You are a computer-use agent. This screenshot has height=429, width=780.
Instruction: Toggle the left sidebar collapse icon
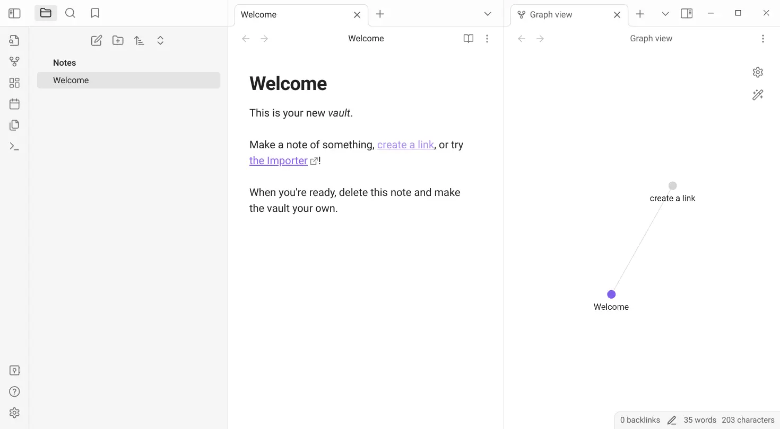[x=14, y=13]
